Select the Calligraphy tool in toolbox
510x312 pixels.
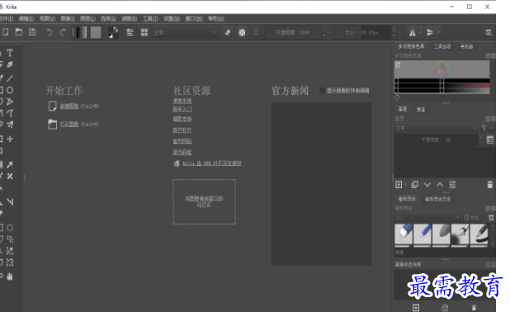click(x=10, y=64)
